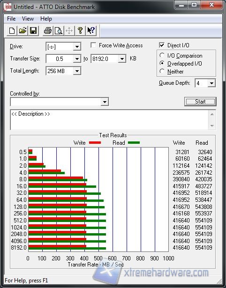Select the I/O Comparison radio option
226x288 pixels.
pos(162,55)
